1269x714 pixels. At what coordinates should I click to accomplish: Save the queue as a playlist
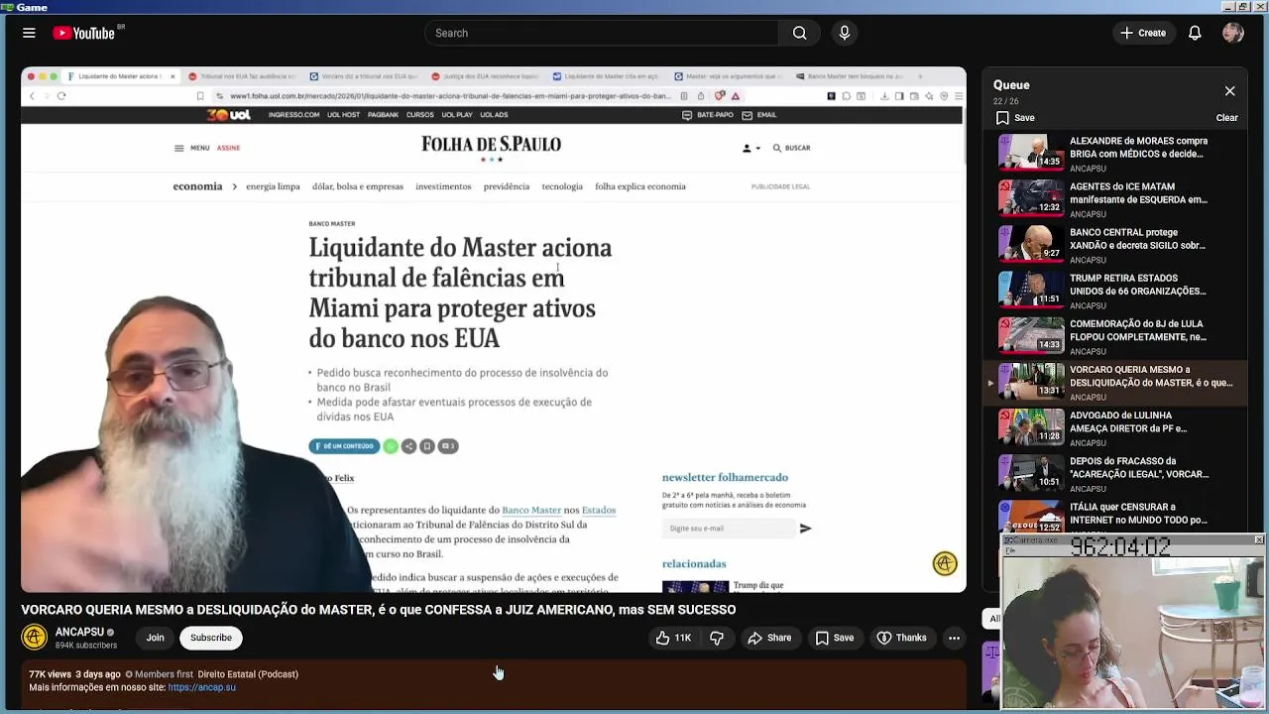(1015, 117)
